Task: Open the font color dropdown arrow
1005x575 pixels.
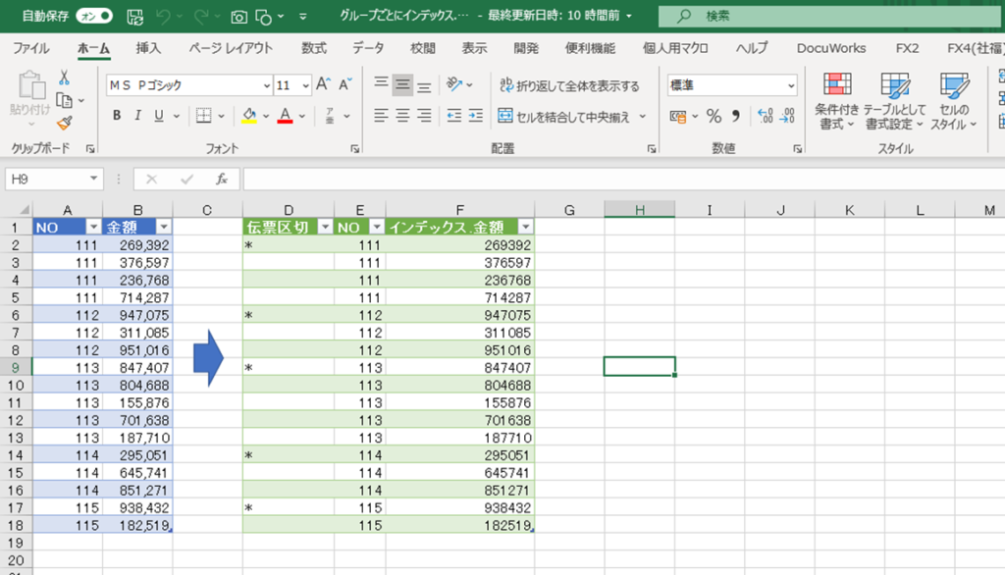Action: click(302, 116)
